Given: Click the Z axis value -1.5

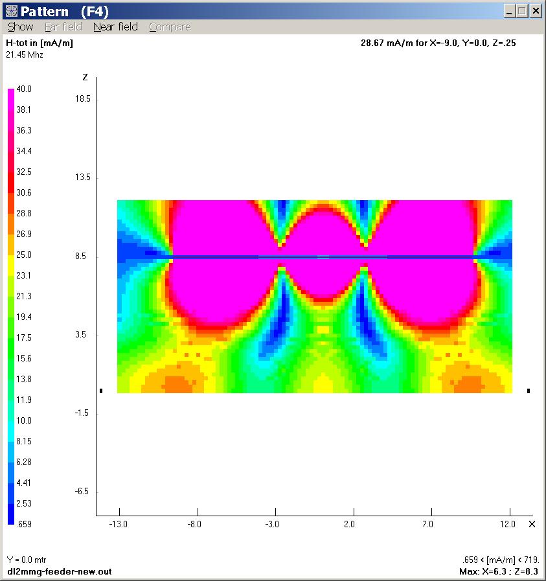Looking at the screenshot, I should [x=82, y=413].
